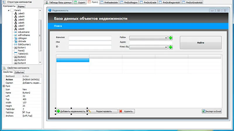Click the Редактировать button

[102, 111]
